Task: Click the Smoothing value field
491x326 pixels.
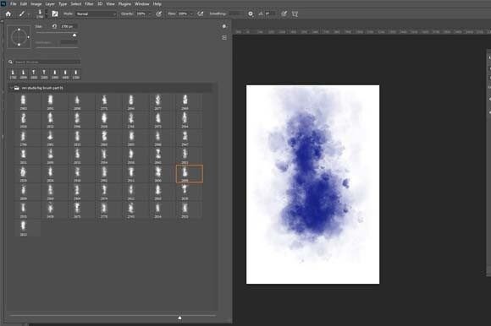Action: (x=235, y=14)
